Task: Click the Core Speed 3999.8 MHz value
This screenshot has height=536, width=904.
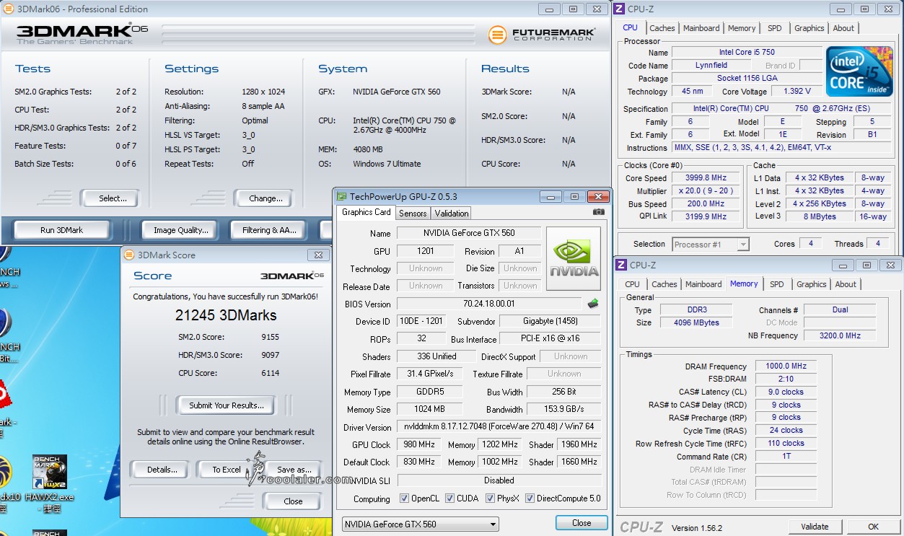Action: point(706,178)
